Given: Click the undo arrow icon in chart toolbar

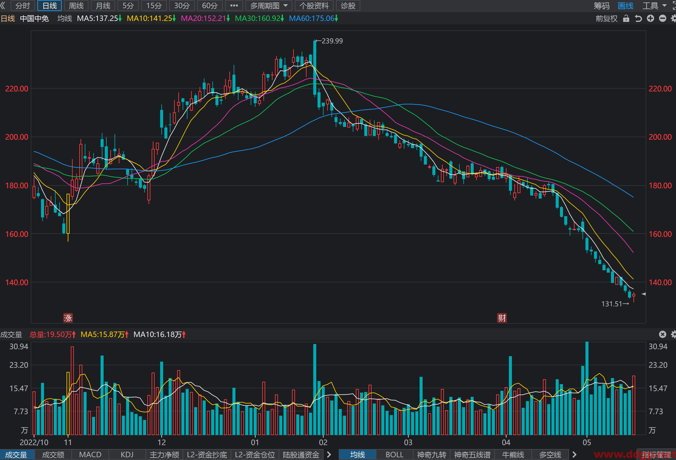Looking at the screenshot, I should click(638, 19).
